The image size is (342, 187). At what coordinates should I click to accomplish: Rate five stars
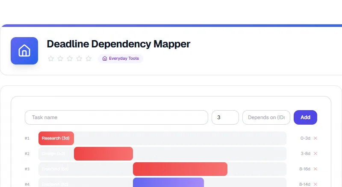[88, 58]
